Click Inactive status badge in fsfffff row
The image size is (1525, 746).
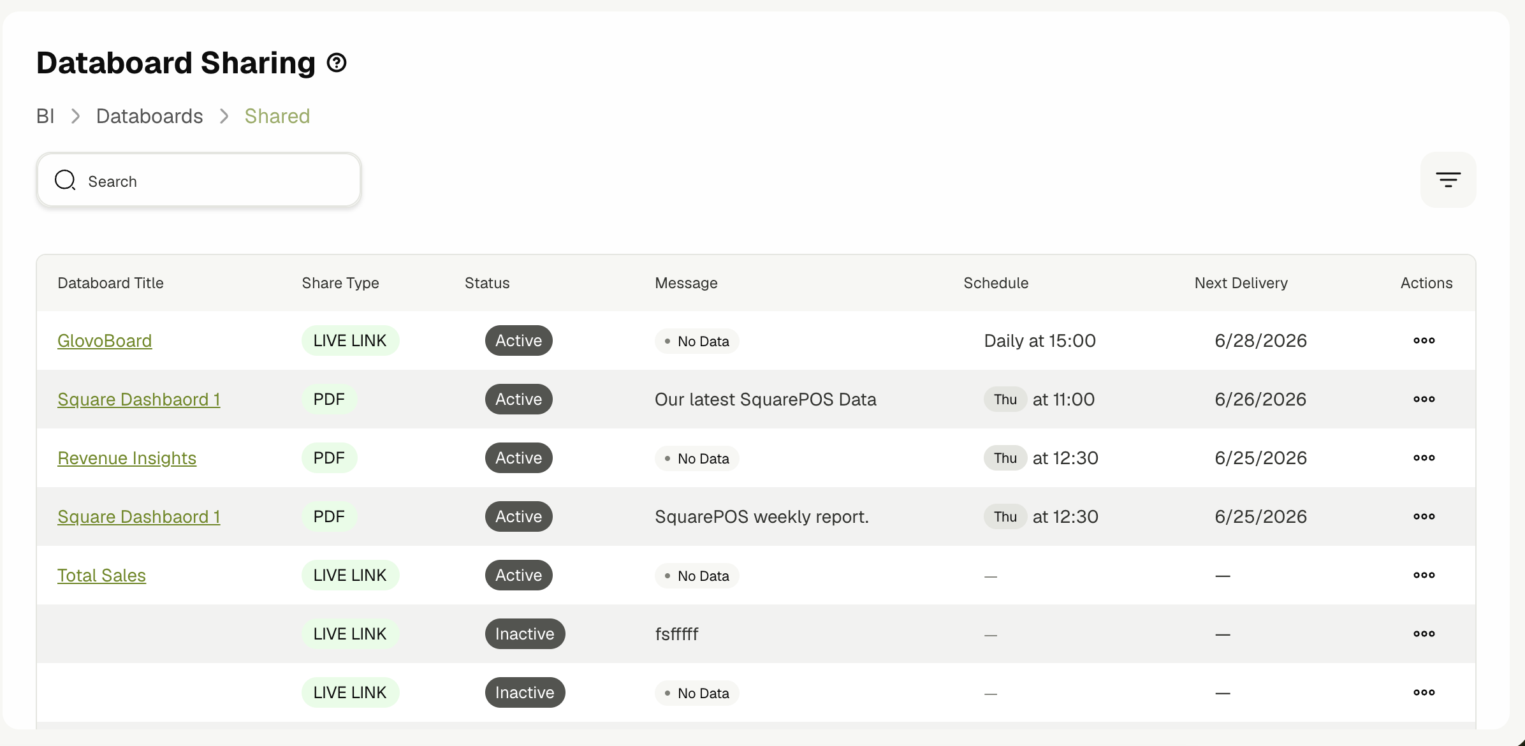[x=525, y=634]
